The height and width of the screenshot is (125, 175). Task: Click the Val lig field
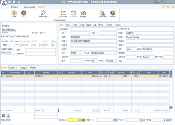pyautogui.click(x=163, y=120)
